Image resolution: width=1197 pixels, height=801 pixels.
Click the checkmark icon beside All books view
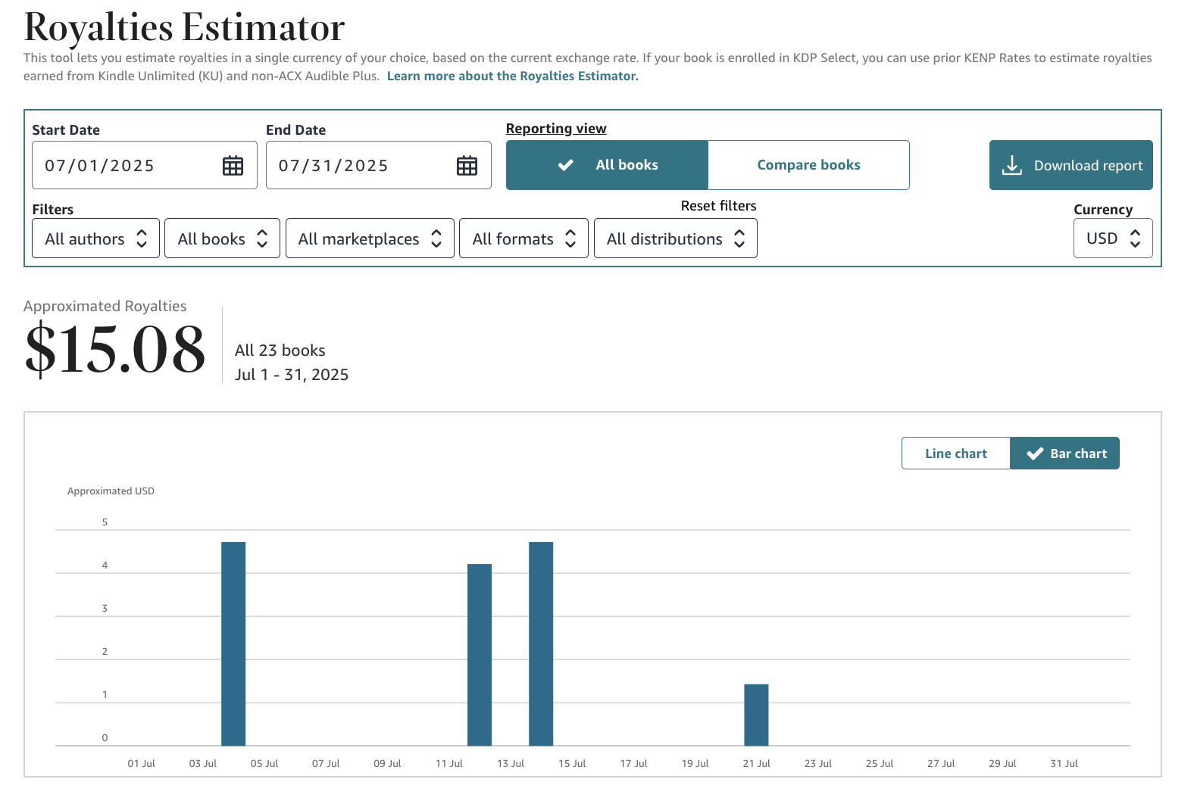pyautogui.click(x=565, y=165)
